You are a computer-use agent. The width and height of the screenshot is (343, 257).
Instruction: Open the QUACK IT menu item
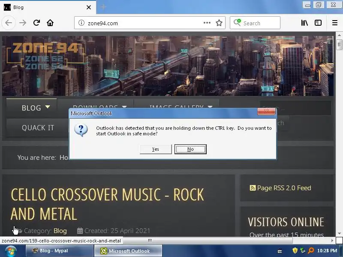[38, 128]
